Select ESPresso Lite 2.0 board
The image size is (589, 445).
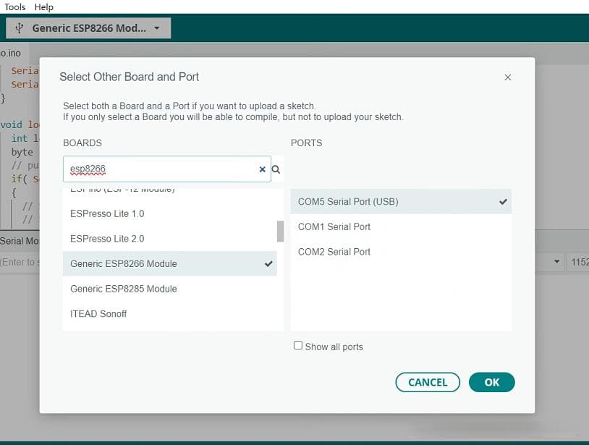coord(169,239)
